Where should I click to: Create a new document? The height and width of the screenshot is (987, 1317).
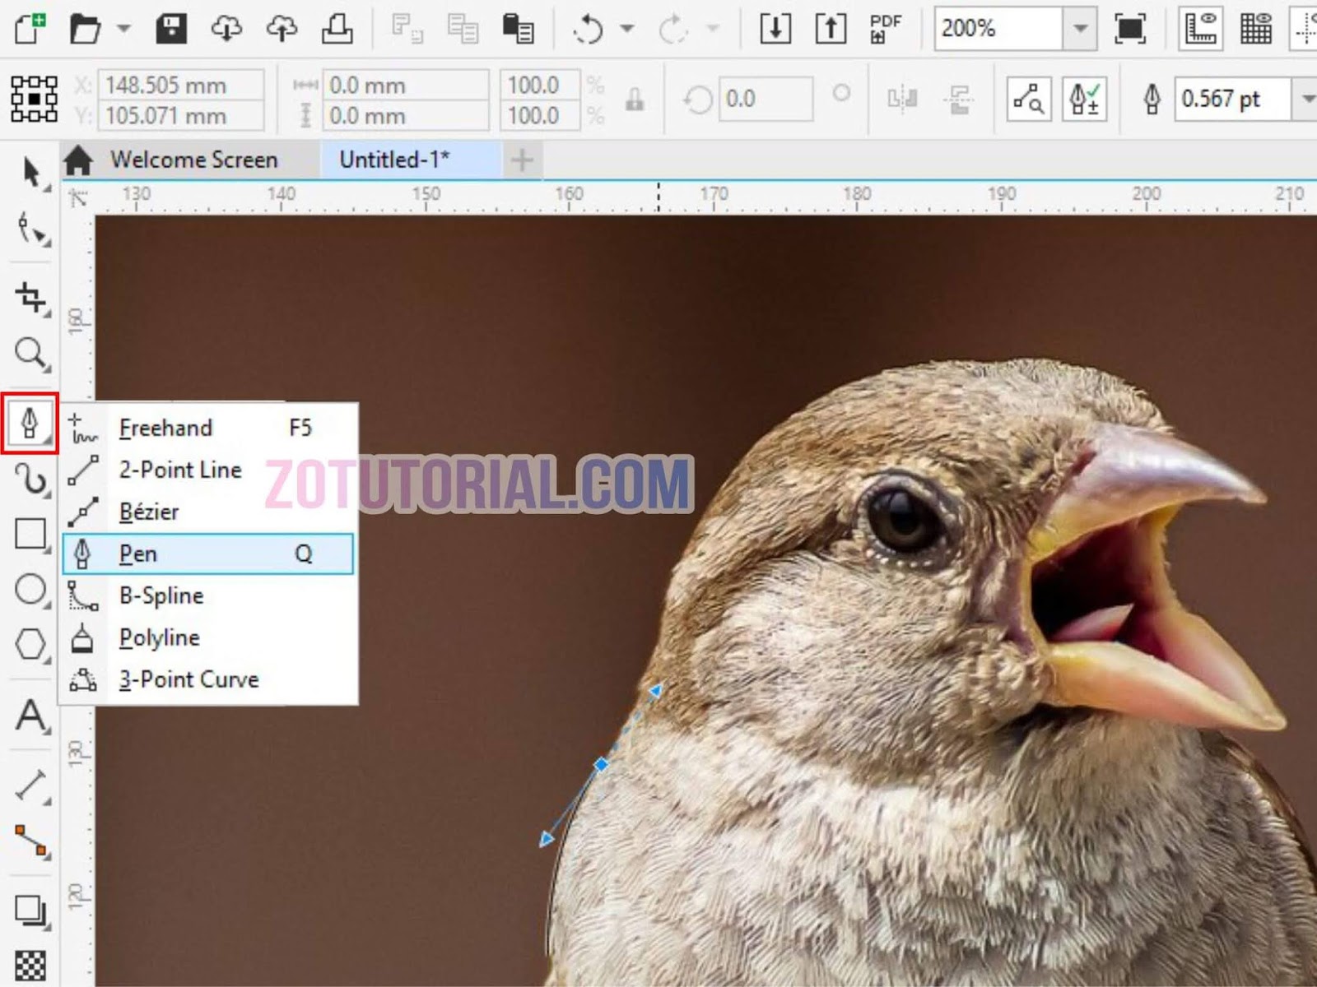[x=31, y=30]
